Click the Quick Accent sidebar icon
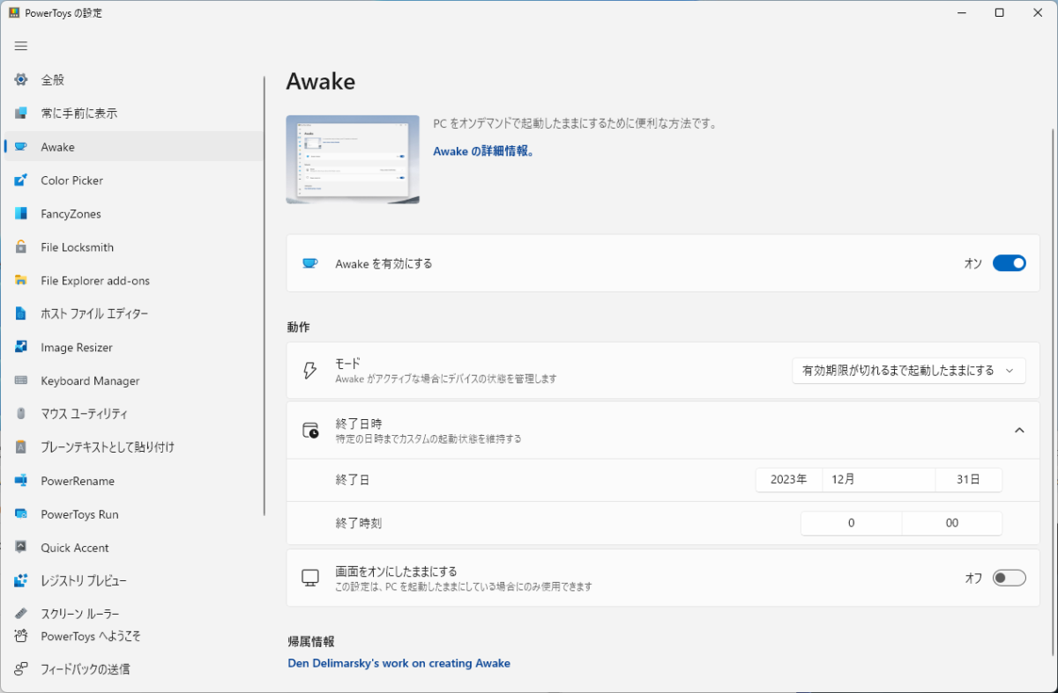Screen dimensions: 1058x693 click(21, 548)
